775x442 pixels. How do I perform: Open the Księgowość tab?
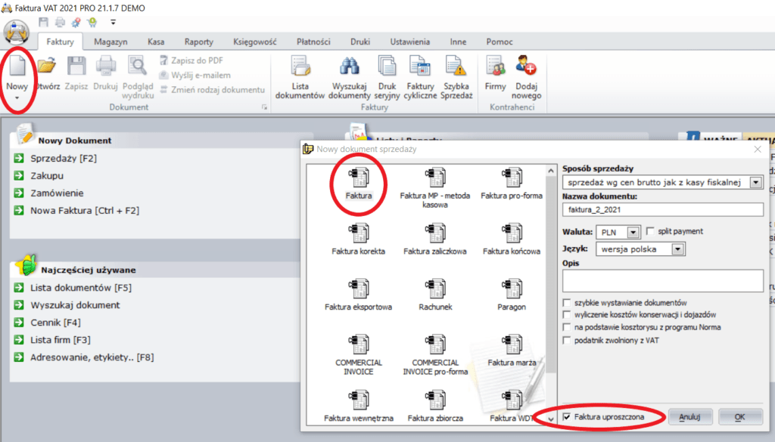254,42
